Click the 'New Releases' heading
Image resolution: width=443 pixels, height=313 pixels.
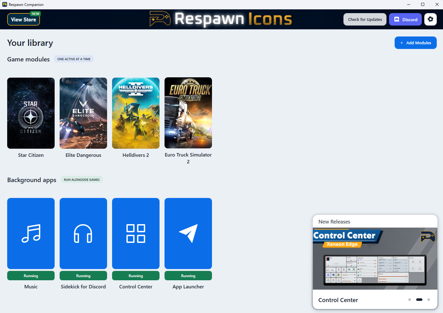334,222
